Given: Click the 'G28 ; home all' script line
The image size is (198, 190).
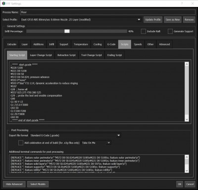Looking at the screenshot, I should (19, 89).
